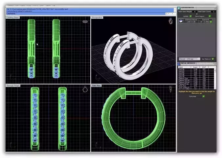222x158 pixels.
Task: Select the Platinum Pure row in metal table
Action: 196,78
